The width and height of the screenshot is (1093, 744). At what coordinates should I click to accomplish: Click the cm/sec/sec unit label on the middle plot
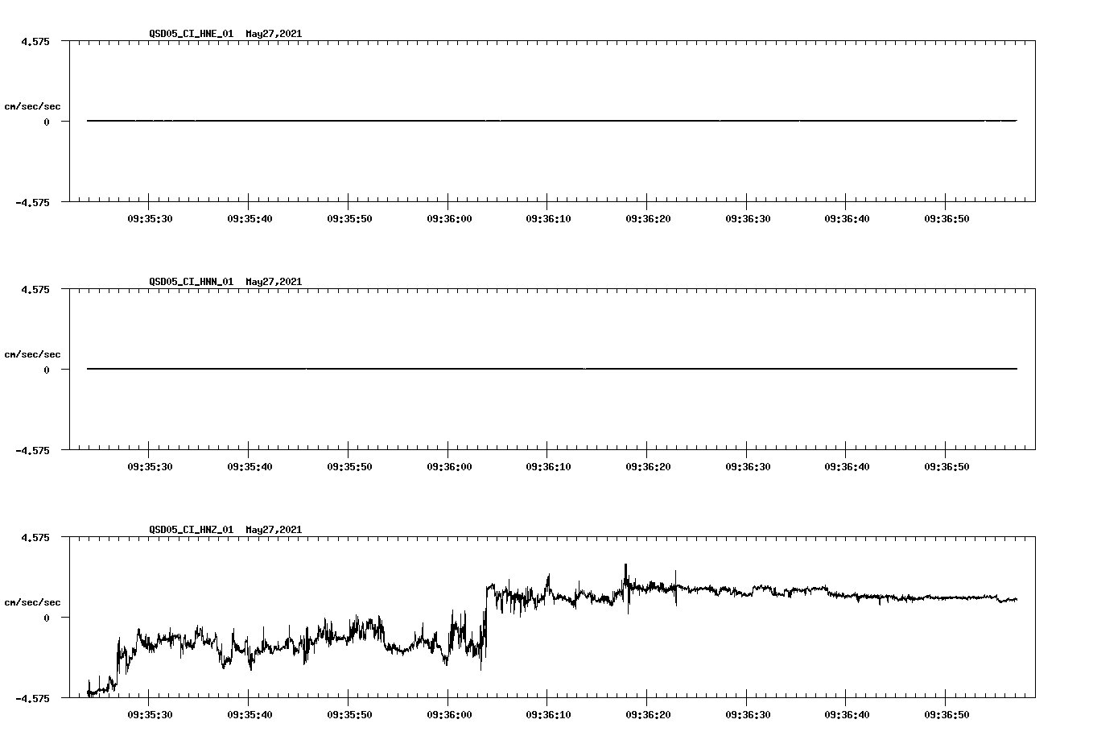[x=33, y=353]
